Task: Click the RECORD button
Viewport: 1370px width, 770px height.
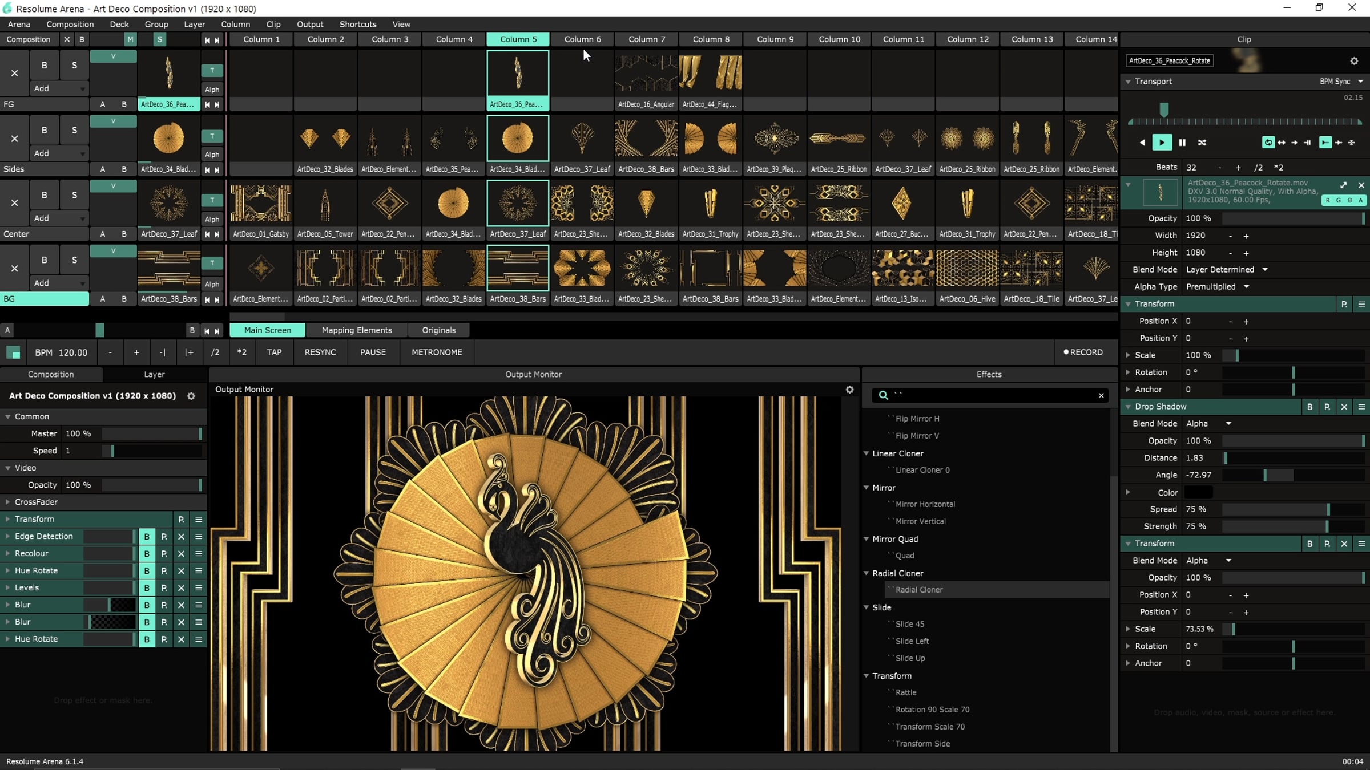Action: tap(1083, 352)
